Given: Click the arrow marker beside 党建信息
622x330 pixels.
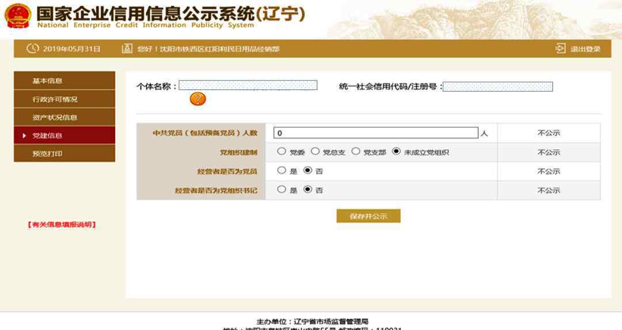Looking at the screenshot, I should point(25,136).
